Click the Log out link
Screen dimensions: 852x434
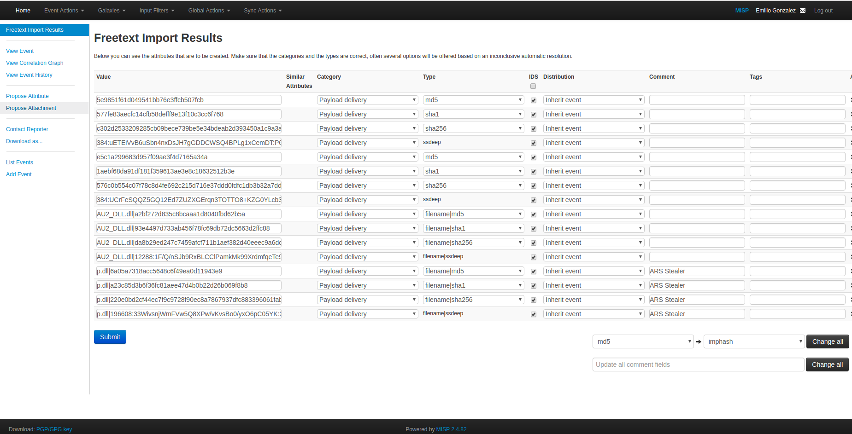823,11
